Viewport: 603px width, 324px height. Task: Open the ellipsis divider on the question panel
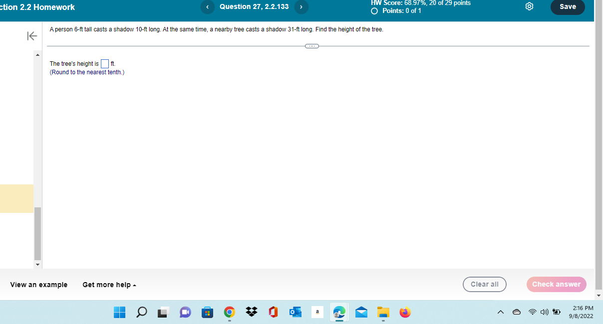click(x=311, y=46)
